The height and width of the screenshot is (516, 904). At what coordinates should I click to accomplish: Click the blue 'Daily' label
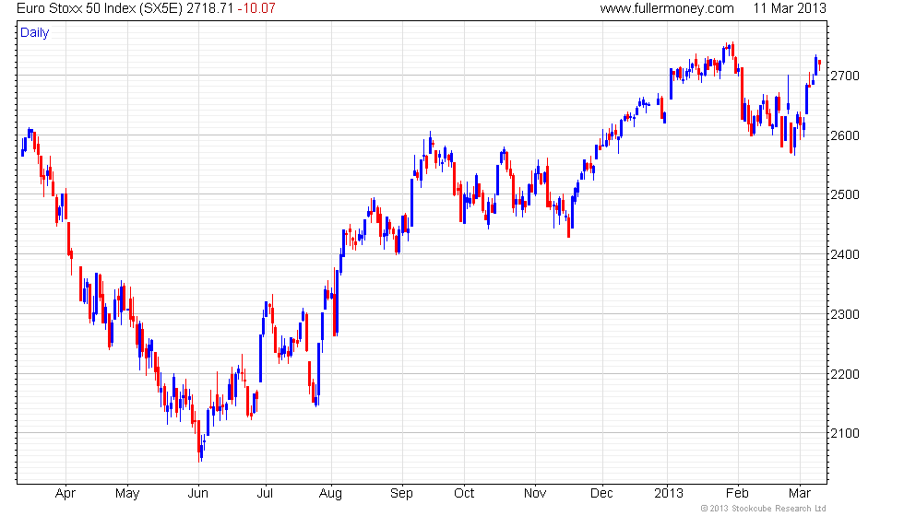[x=35, y=33]
